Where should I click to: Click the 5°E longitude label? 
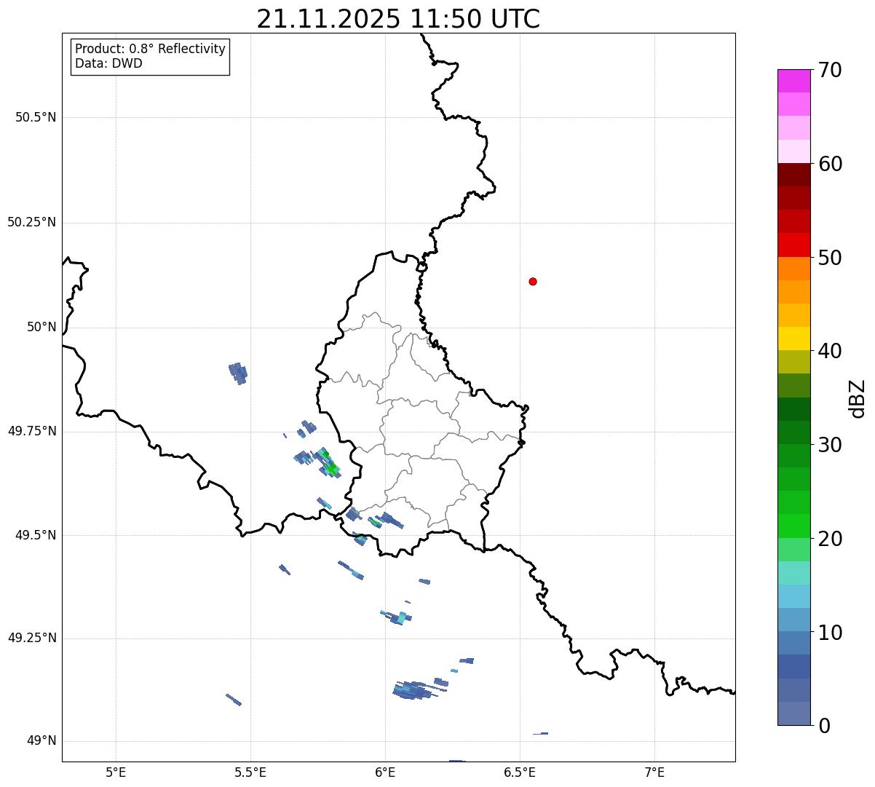click(x=116, y=772)
